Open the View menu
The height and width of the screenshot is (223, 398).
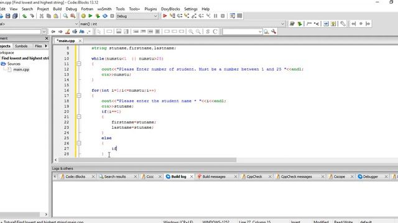pos(14,9)
